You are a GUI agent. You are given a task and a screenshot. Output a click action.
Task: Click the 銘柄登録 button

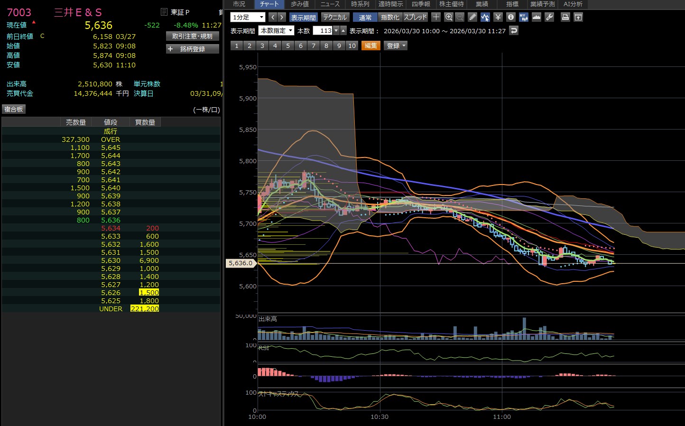coord(193,49)
